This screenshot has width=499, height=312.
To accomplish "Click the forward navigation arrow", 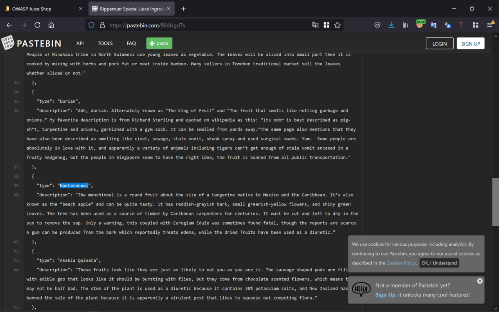I will click(23, 25).
